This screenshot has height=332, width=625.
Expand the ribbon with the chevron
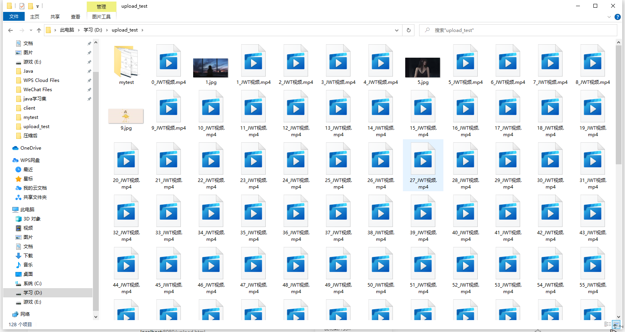click(609, 17)
